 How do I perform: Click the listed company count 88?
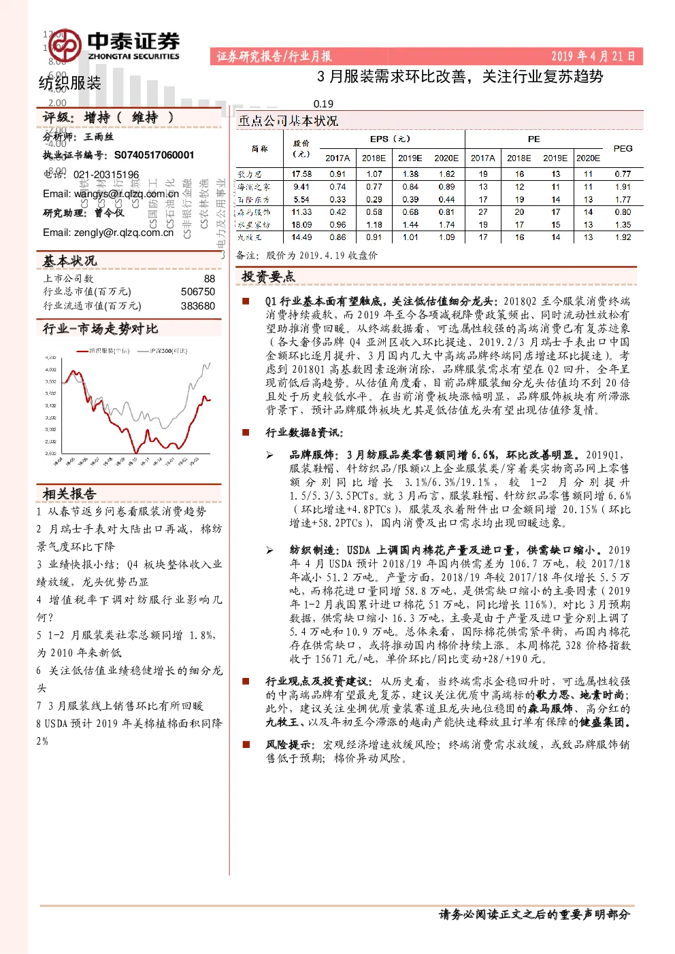point(210,279)
